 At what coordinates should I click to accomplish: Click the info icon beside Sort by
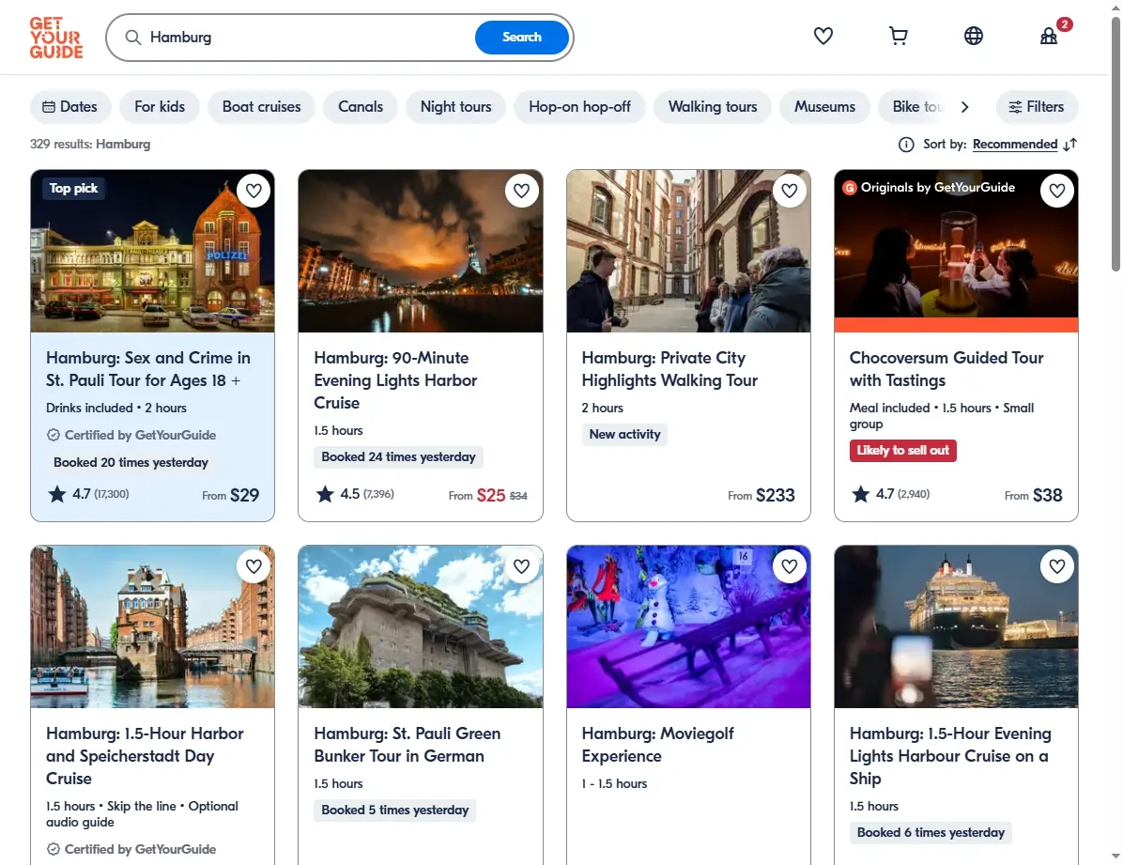[906, 145]
